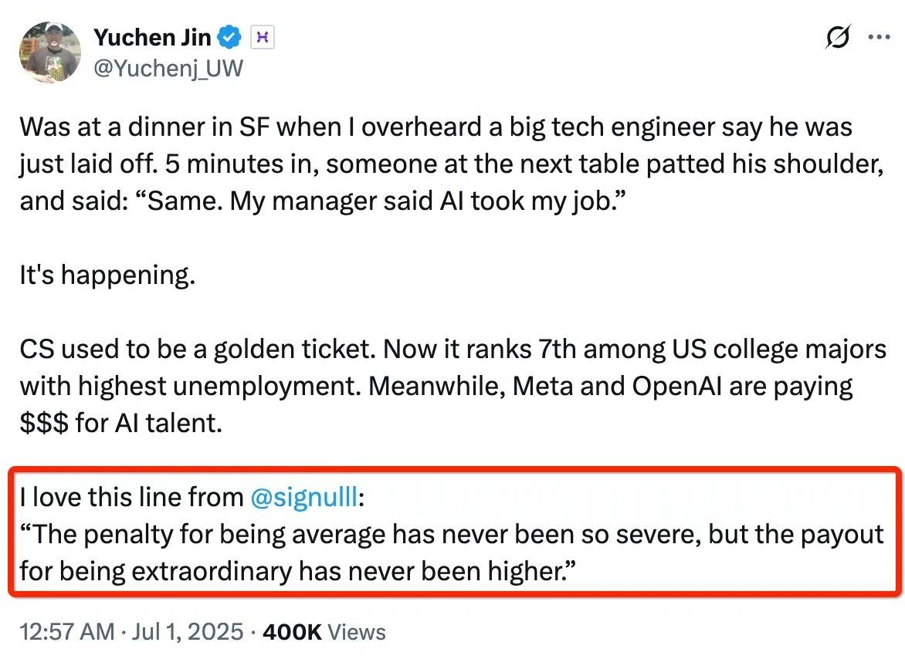The width and height of the screenshot is (905, 659).
Task: Open Yuchen Jin's profile avatar
Action: click(49, 52)
